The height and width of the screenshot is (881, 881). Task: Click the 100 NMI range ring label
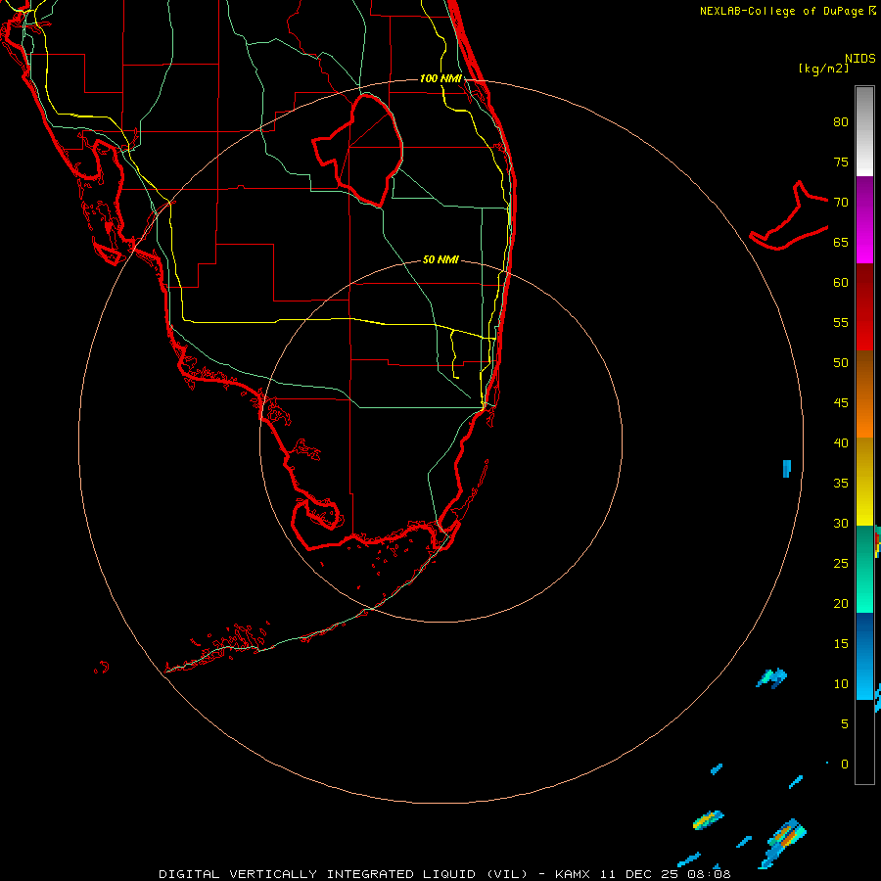(x=441, y=78)
